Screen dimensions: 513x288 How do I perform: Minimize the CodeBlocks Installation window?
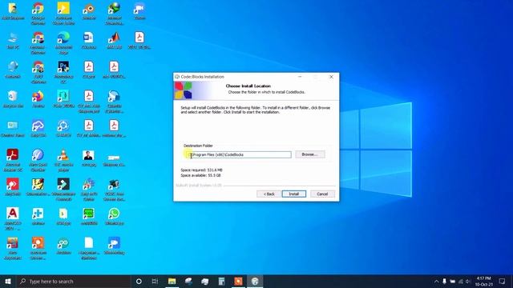click(300, 77)
